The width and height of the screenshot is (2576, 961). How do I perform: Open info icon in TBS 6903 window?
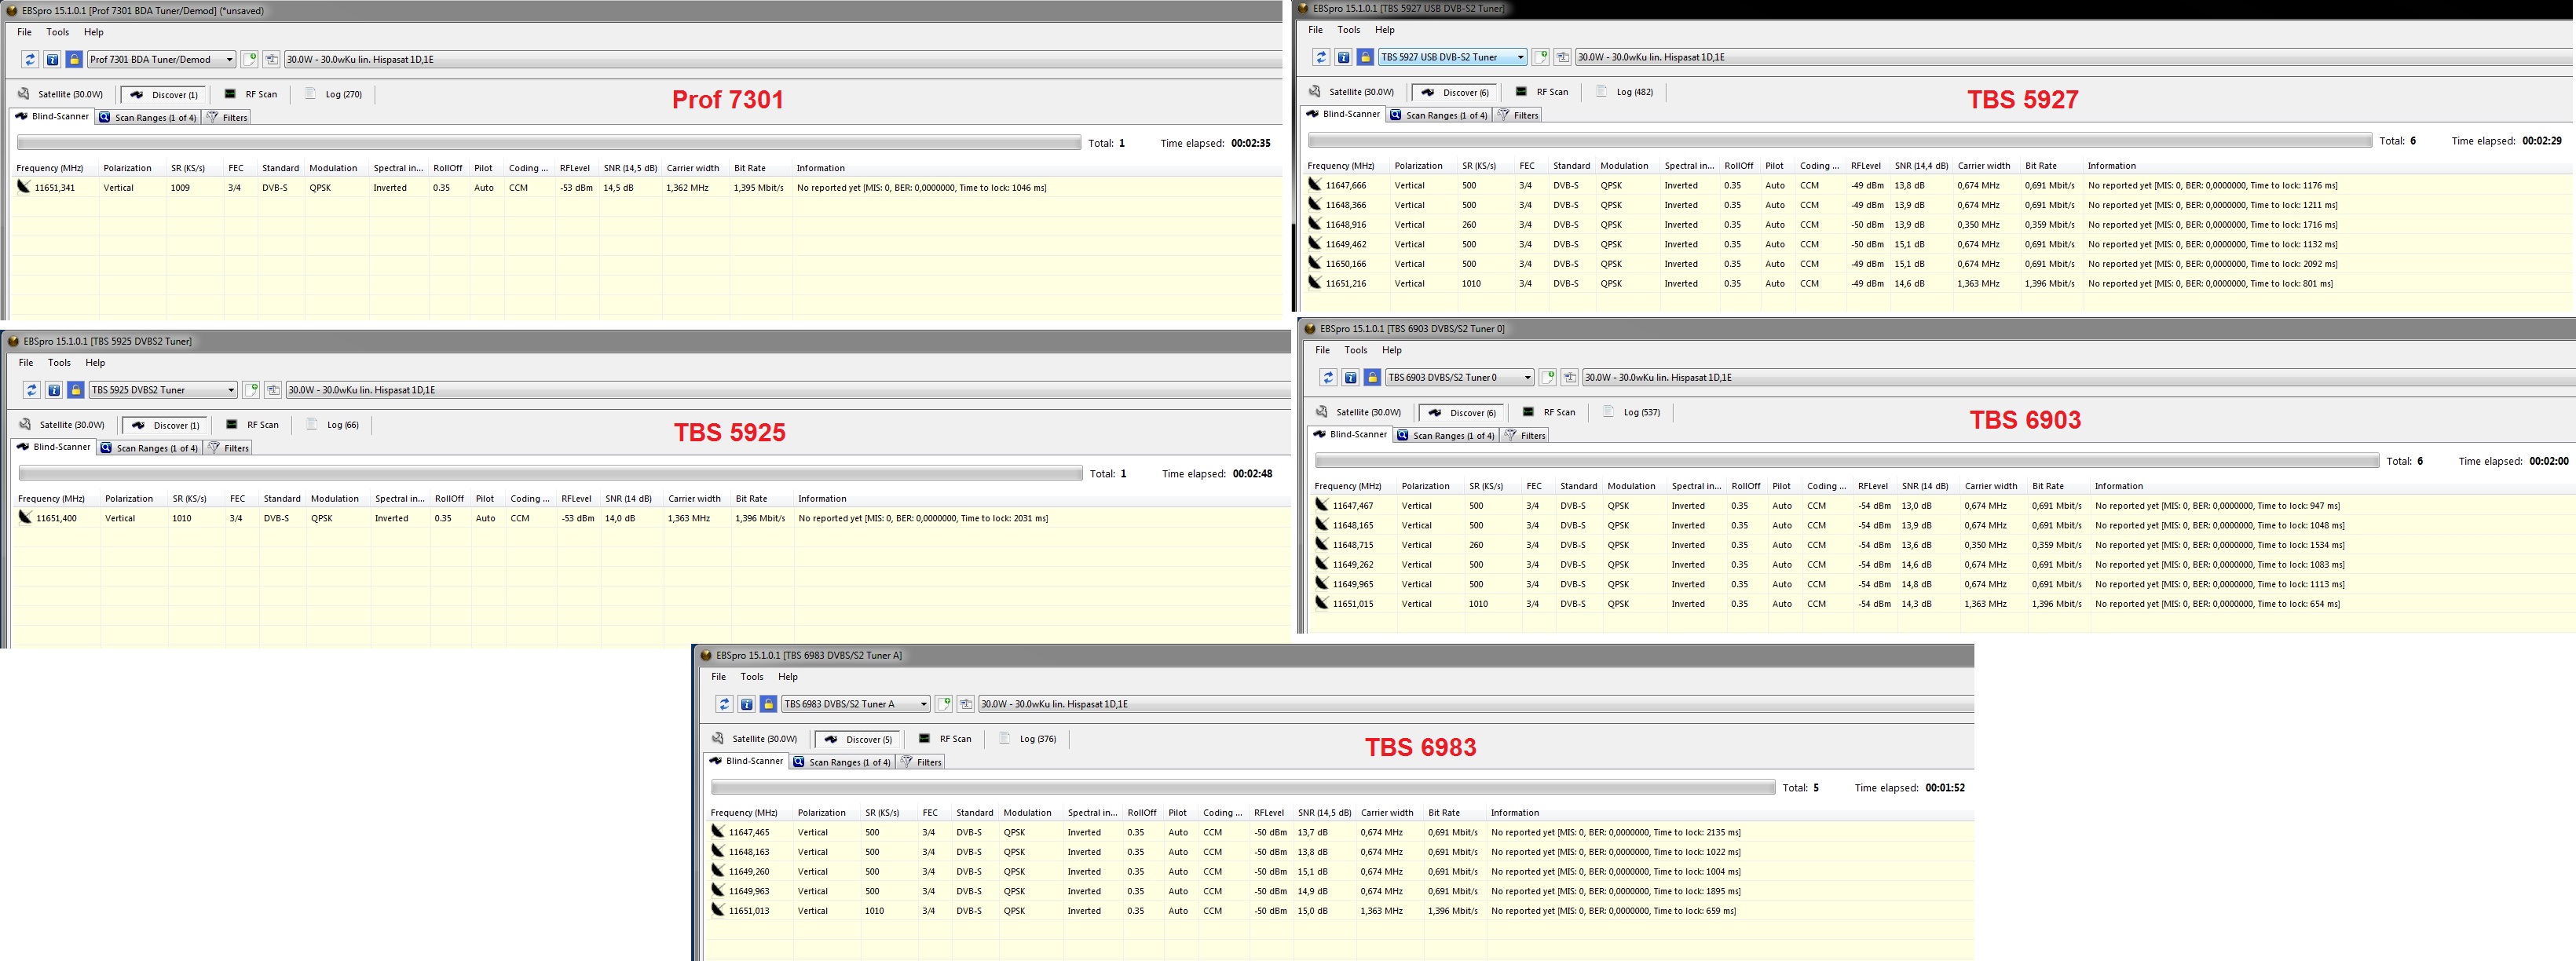click(x=1350, y=378)
